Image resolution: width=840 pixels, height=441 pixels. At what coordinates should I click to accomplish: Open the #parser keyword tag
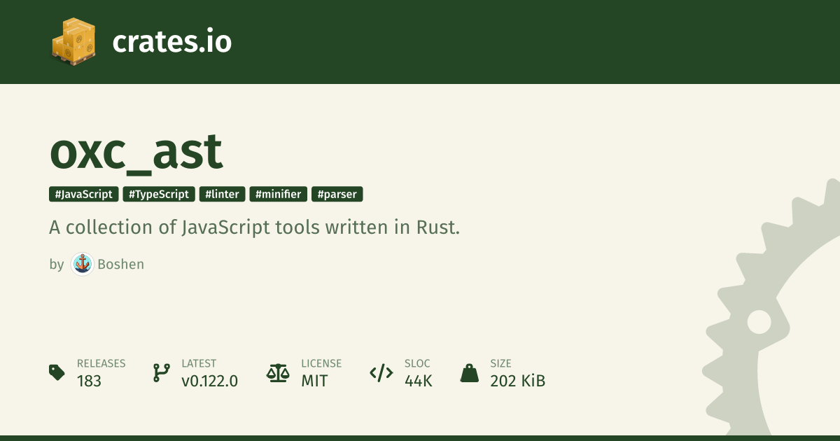click(337, 195)
